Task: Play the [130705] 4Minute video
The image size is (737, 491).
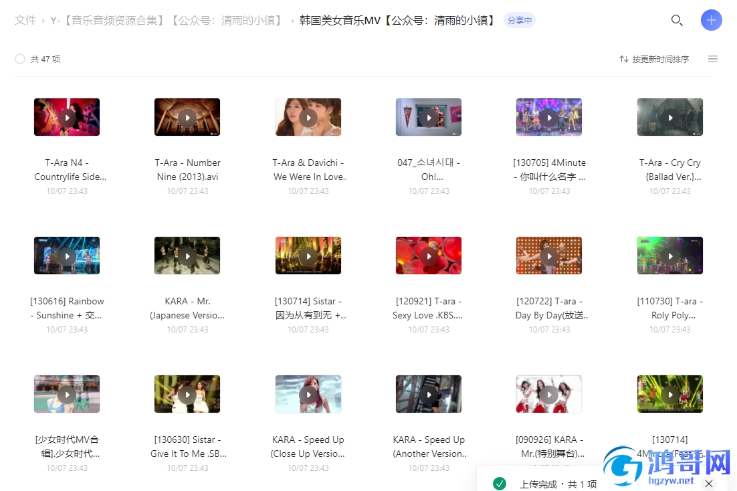Action: pyautogui.click(x=549, y=117)
